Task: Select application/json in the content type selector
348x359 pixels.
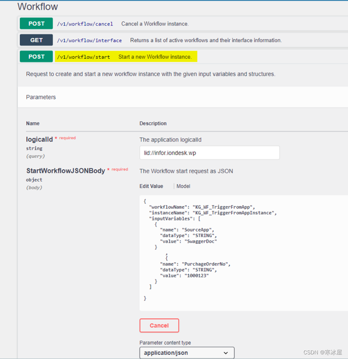Action: [x=187, y=353]
